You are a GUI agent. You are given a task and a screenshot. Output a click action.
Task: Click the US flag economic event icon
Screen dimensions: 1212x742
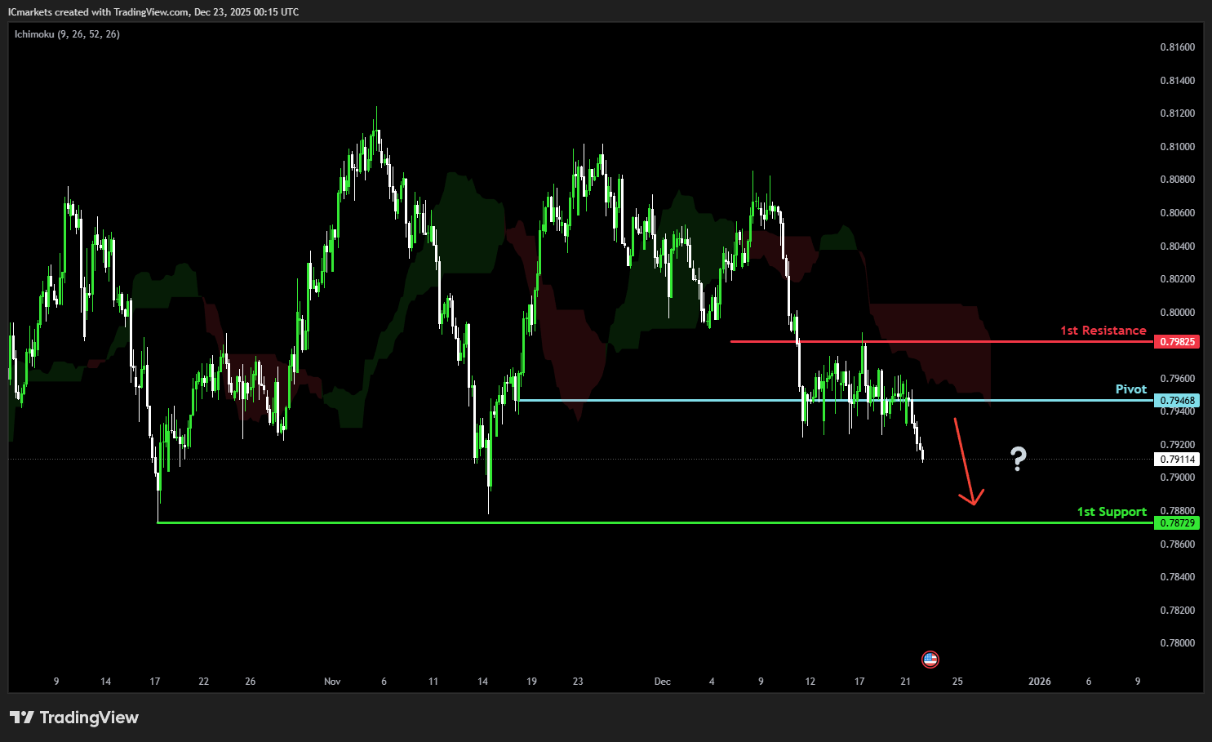click(x=930, y=659)
